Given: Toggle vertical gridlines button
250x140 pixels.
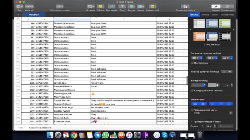Looking at the screenshot, I should [203, 104].
